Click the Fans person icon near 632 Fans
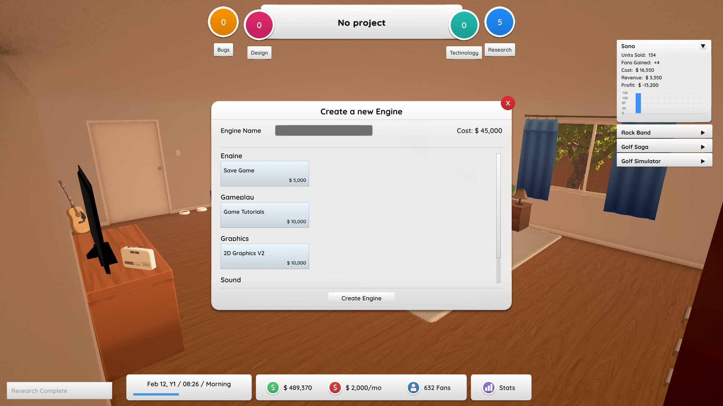Viewport: 723px width, 406px height. (413, 388)
